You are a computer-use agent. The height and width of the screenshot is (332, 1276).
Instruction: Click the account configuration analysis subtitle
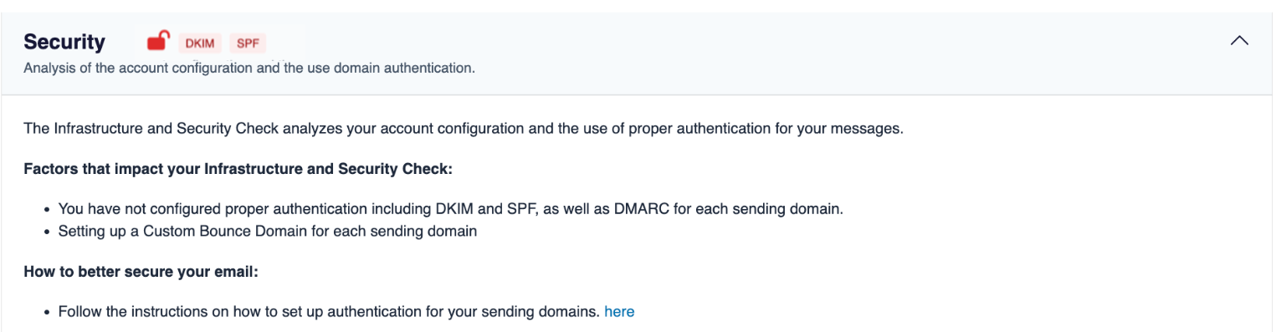249,68
